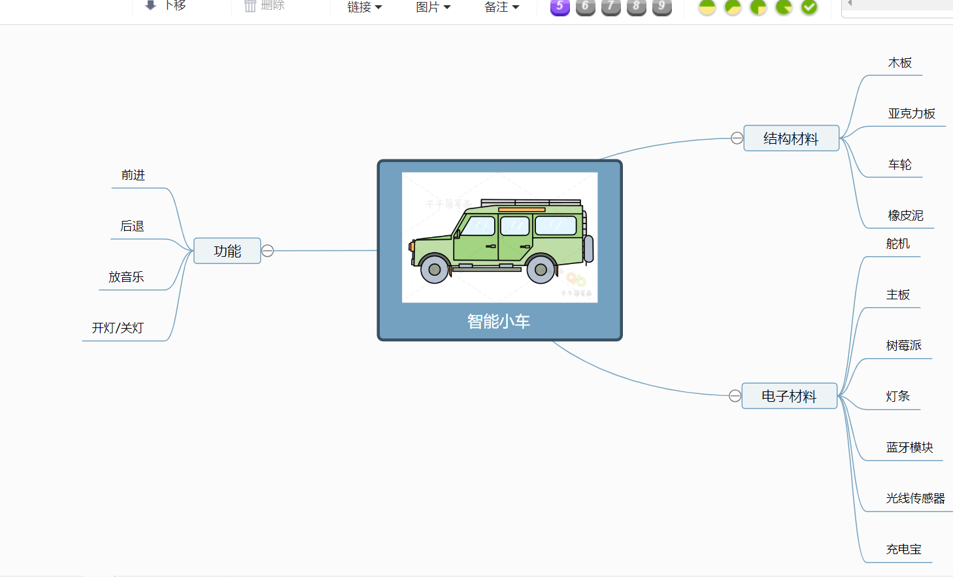Mark progress as seven-eighths done icon
The width and height of the screenshot is (953, 577).
coord(784,7)
